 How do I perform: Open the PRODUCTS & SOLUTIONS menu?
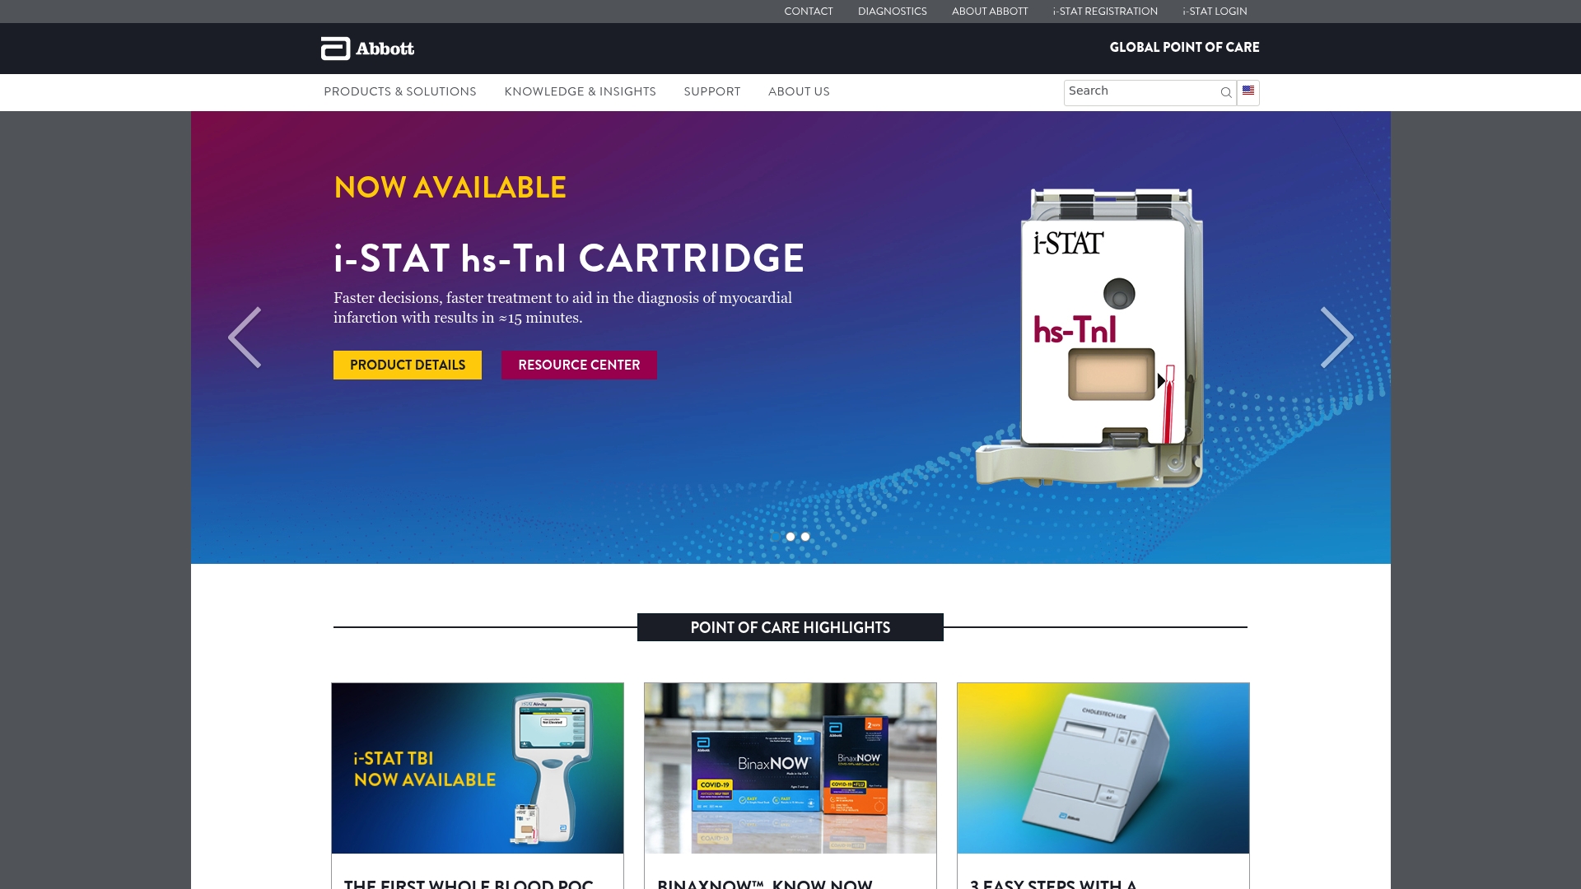coord(400,92)
